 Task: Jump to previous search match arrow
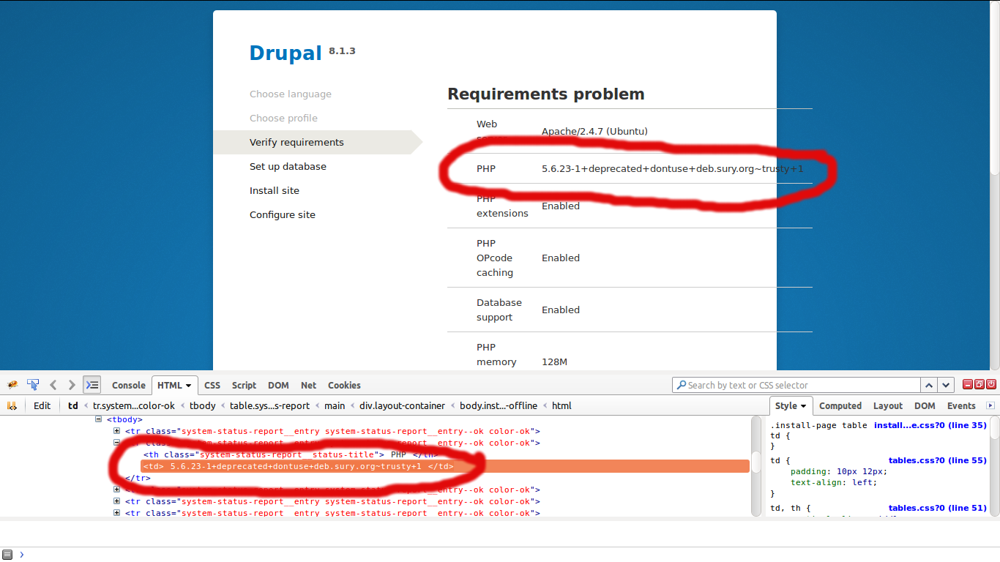929,385
